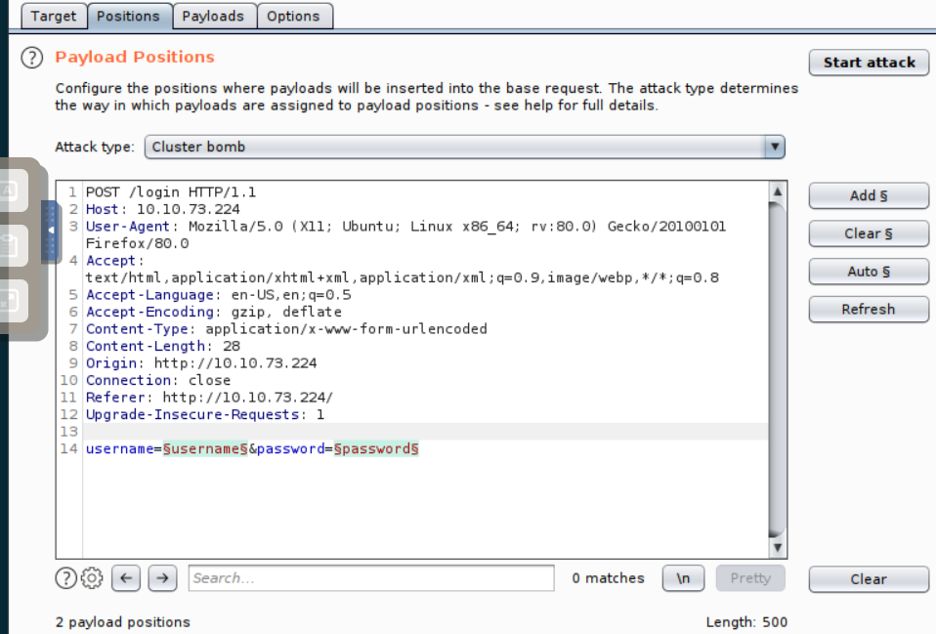936x634 pixels.
Task: Click the keyboard icon in side panel
Action: [10, 191]
